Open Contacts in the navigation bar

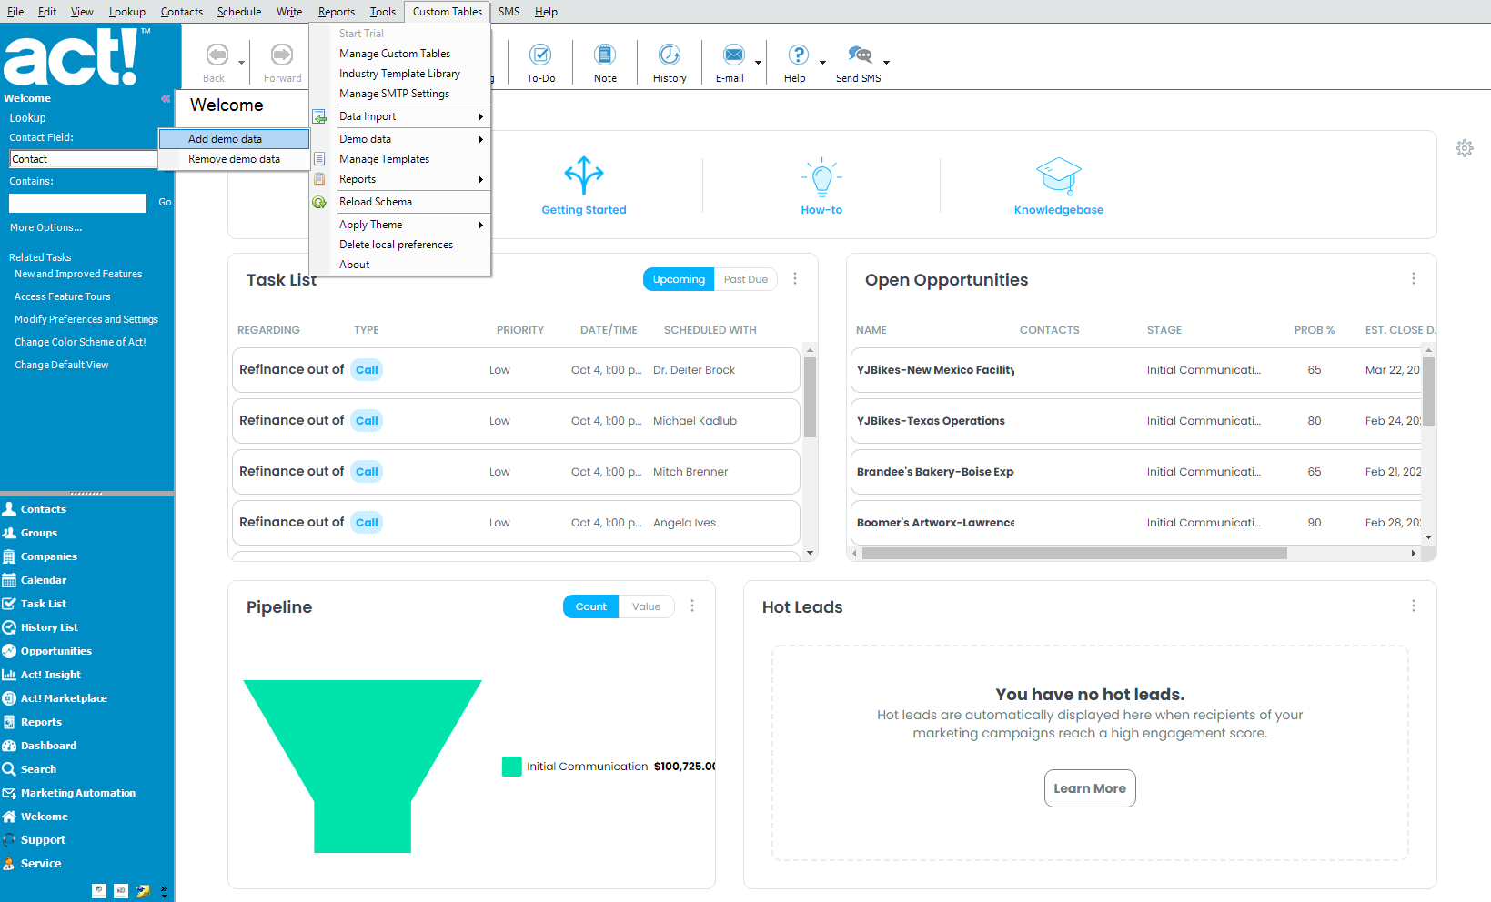click(x=43, y=509)
